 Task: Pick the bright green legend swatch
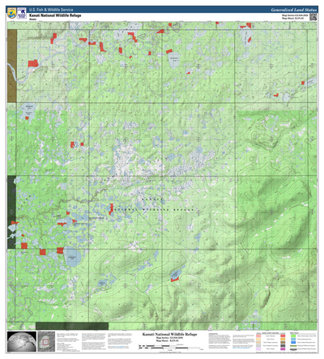pos(293,335)
